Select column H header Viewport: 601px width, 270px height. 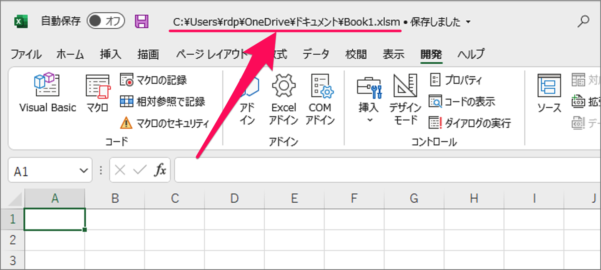pyautogui.click(x=474, y=199)
